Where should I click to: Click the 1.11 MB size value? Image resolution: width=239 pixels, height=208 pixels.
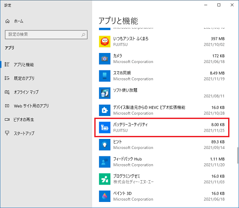click(217, 159)
